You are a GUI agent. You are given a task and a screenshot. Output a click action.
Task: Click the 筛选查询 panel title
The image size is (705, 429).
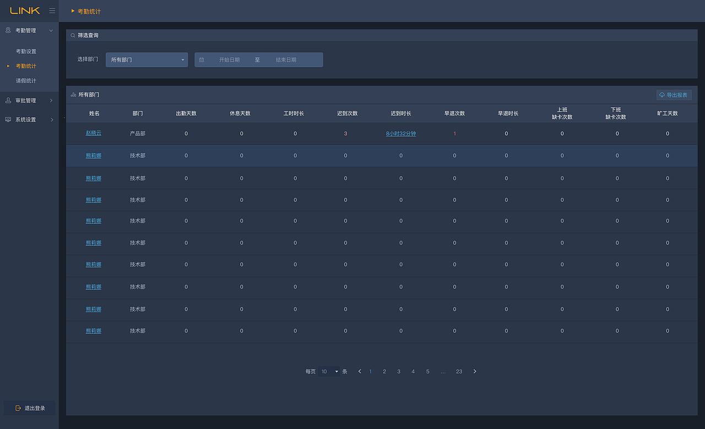pyautogui.click(x=88, y=35)
